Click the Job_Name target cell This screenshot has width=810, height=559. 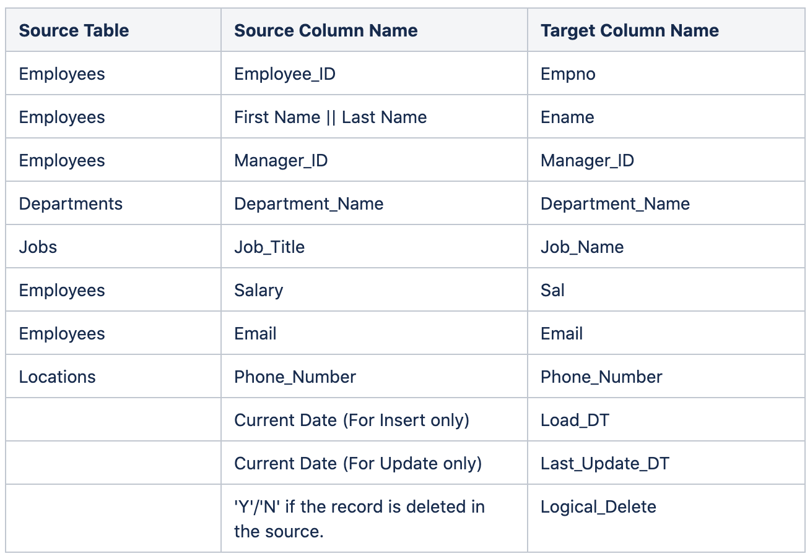581,247
